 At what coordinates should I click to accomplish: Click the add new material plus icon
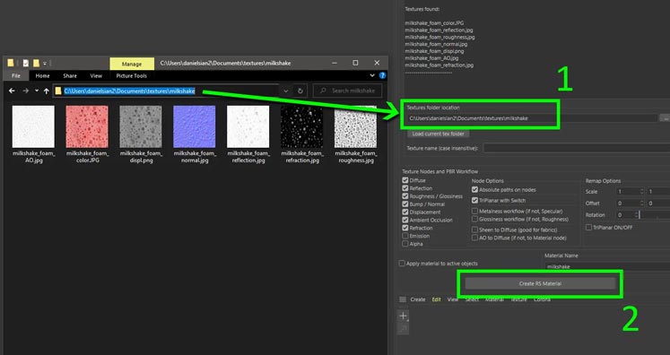pos(404,316)
